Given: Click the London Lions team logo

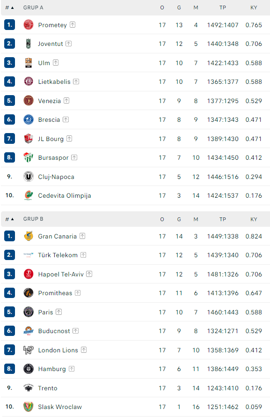Looking at the screenshot, I should tap(29, 350).
